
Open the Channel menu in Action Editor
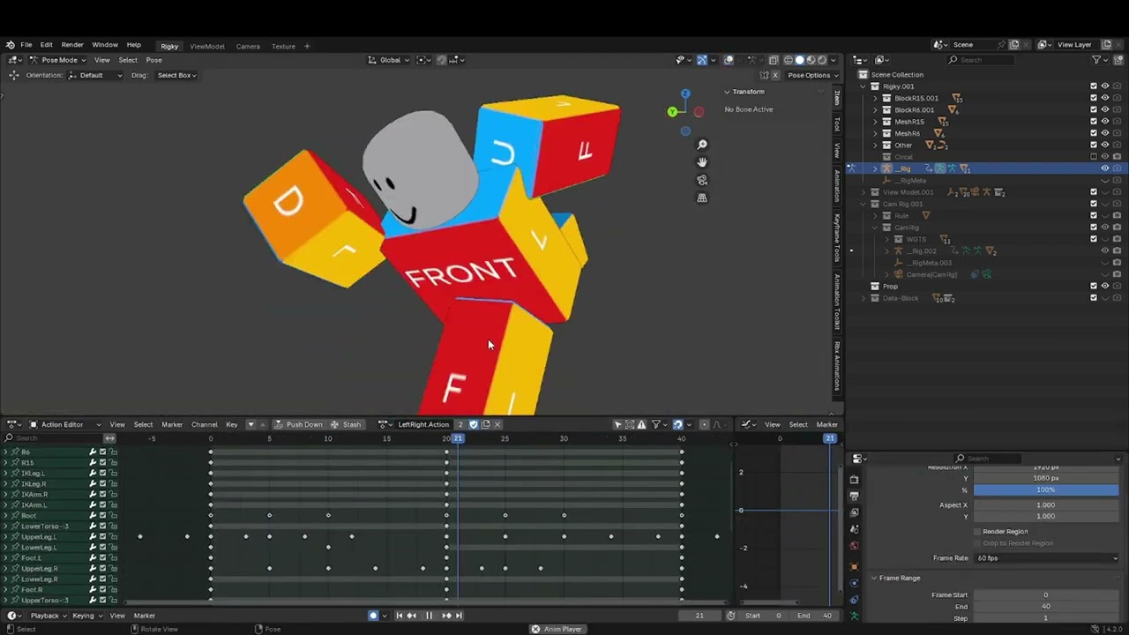pyautogui.click(x=204, y=424)
